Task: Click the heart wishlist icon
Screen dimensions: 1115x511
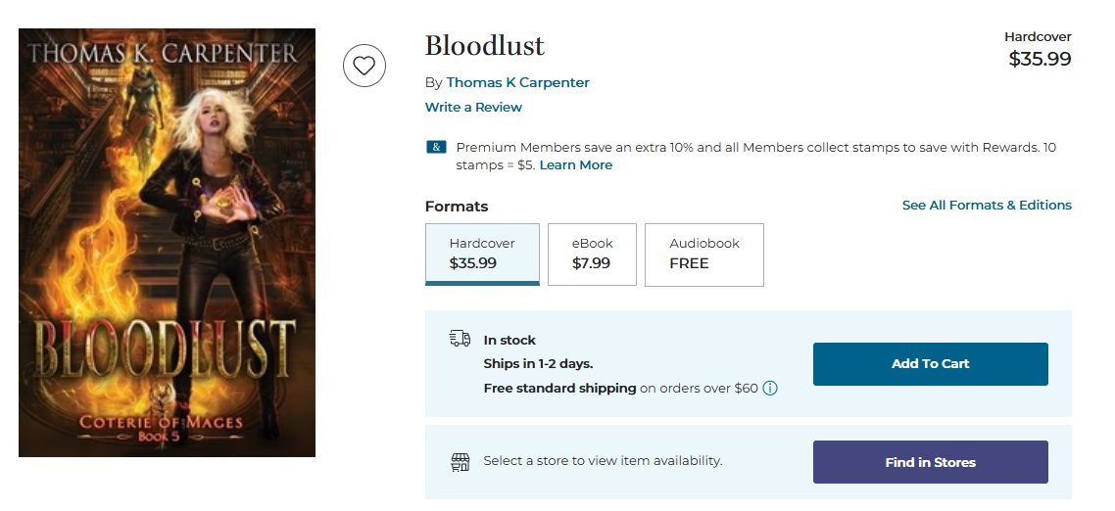Action: coord(364,67)
